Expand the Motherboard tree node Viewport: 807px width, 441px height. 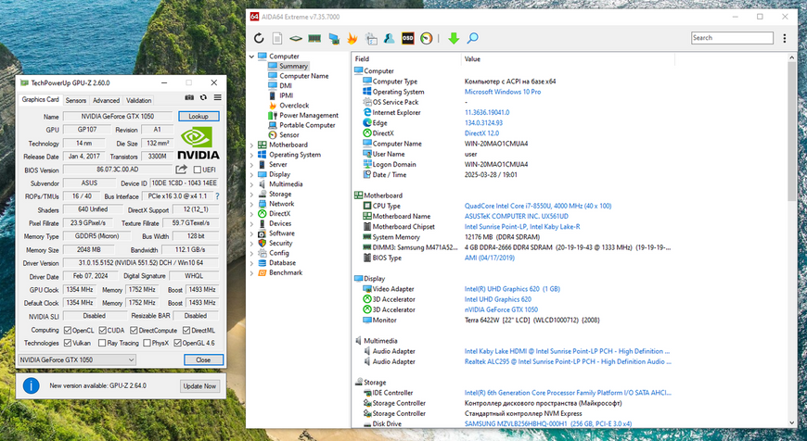pos(251,145)
